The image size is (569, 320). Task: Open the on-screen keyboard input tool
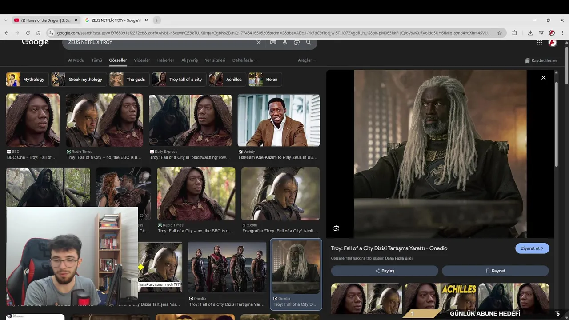click(x=273, y=42)
